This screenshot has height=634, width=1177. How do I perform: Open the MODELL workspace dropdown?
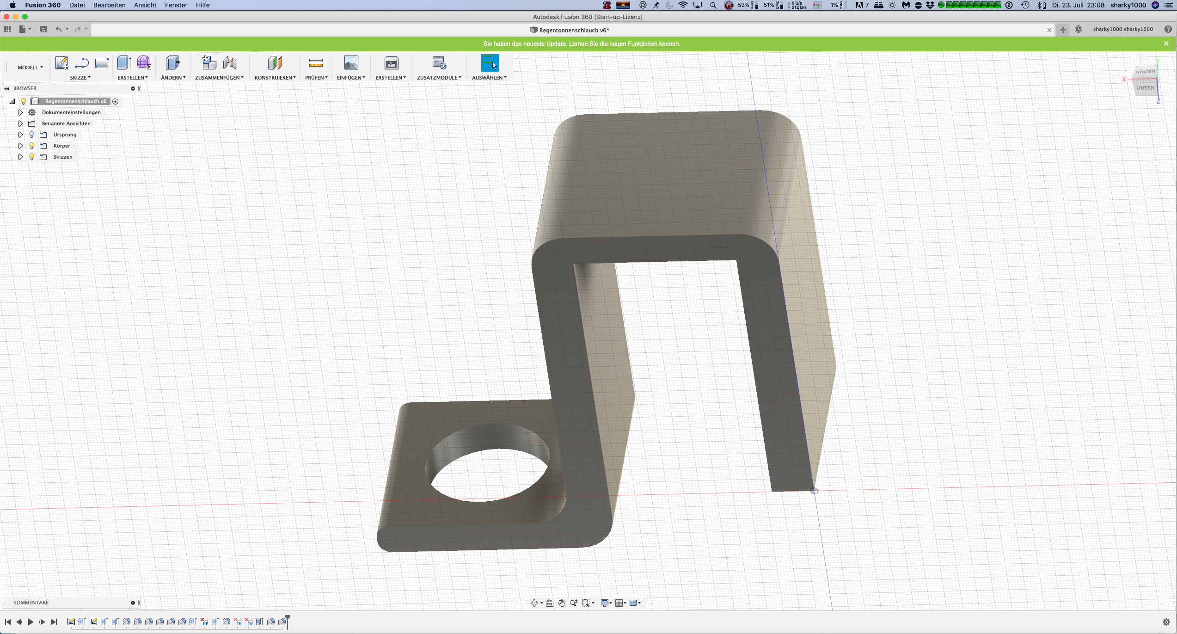coord(30,68)
